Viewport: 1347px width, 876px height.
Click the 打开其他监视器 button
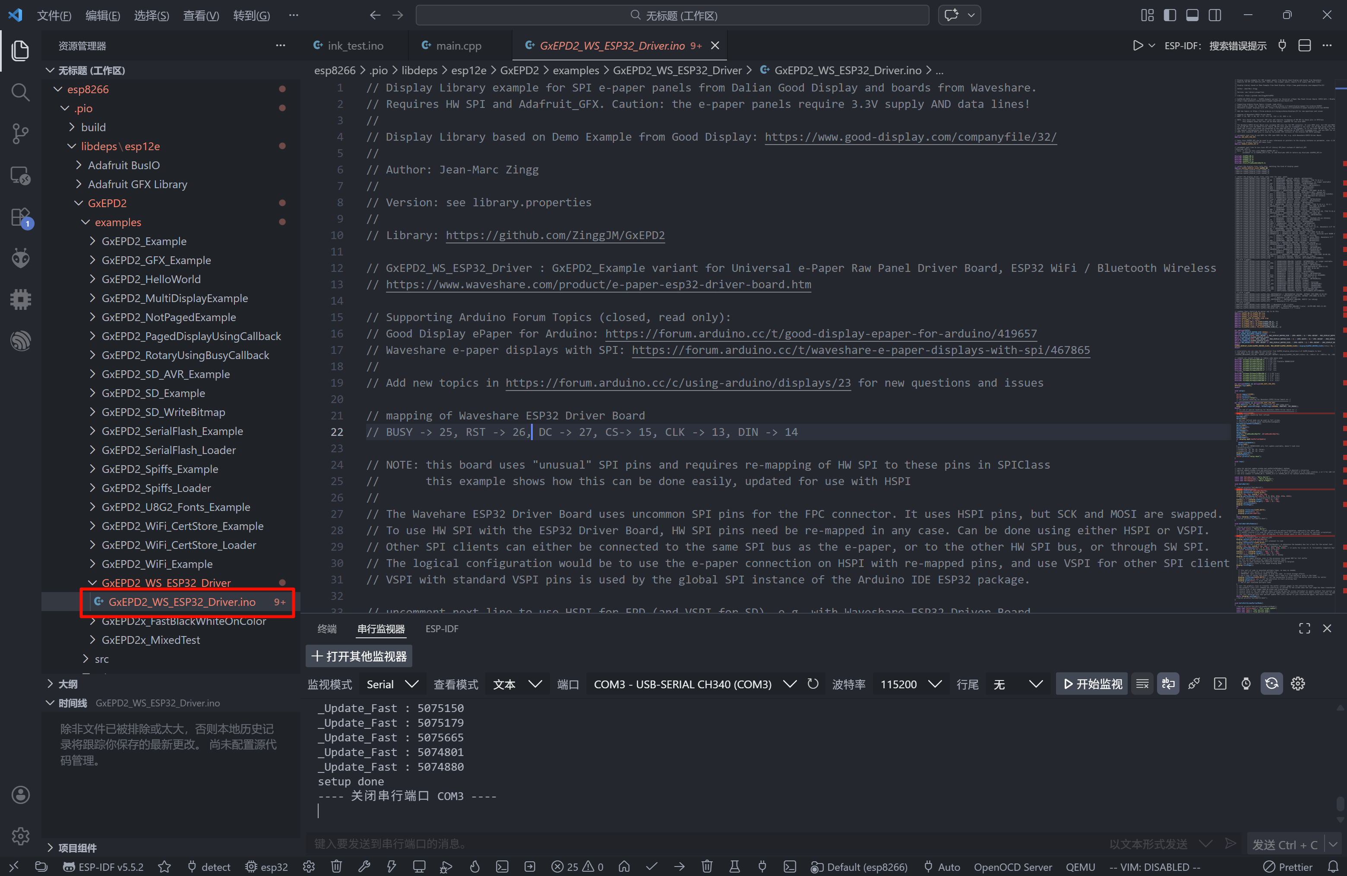point(359,656)
